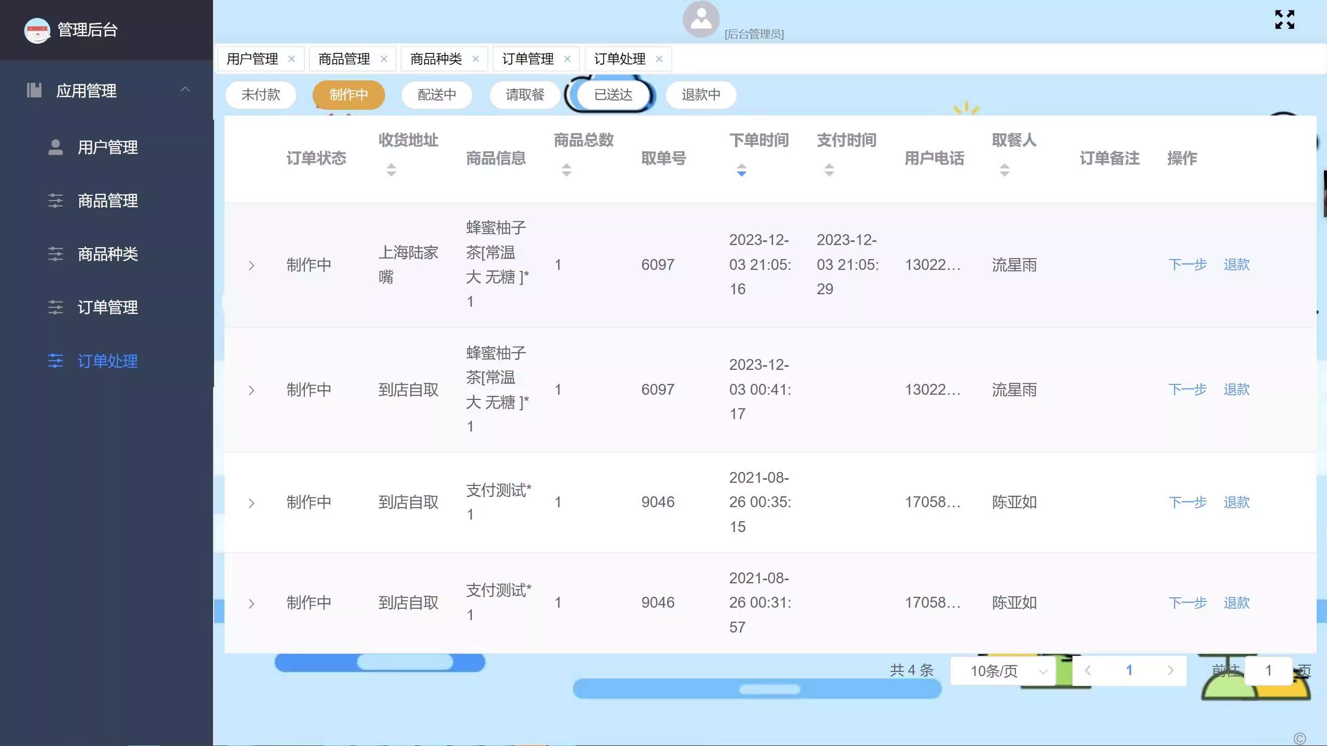Click the 商品管理 sidebar sliders icon
This screenshot has width=1327, height=746.
[55, 200]
